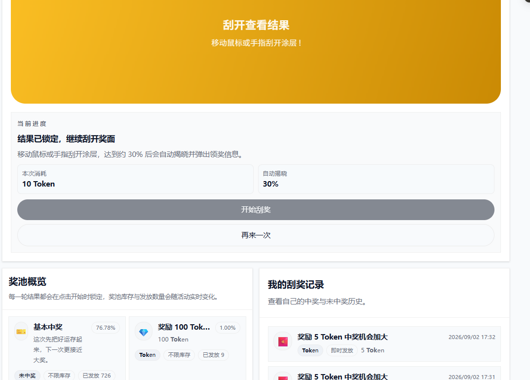Click the 自动揭晓 30% box

[376, 179]
